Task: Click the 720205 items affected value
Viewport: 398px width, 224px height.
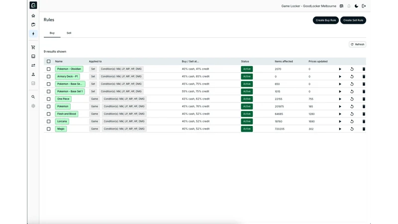Action: tap(280, 129)
